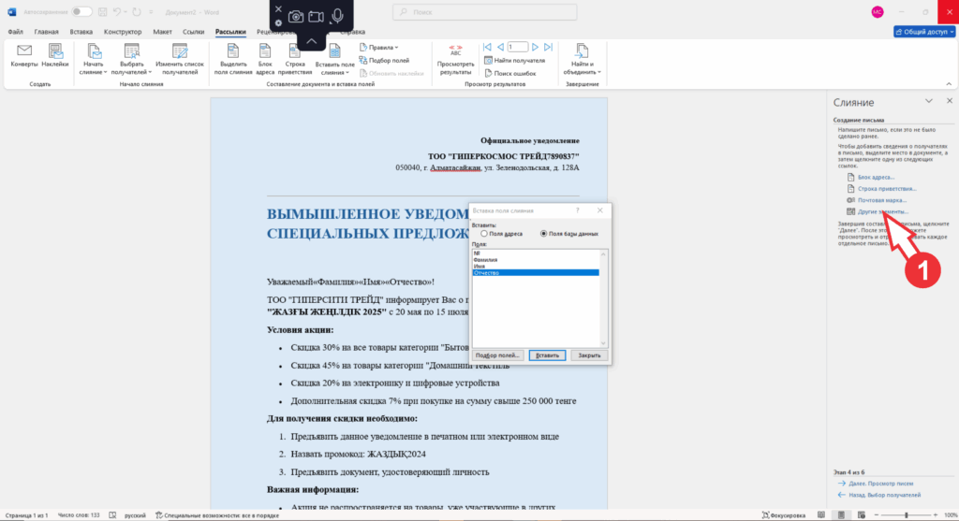The width and height of the screenshot is (959, 521).
Task: Click the microphone icon in overlay
Action: pos(337,16)
